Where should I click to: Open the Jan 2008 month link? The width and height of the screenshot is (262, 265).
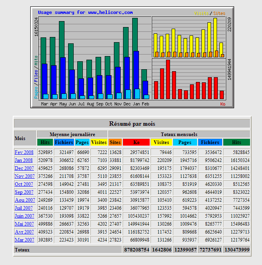pos(23,160)
